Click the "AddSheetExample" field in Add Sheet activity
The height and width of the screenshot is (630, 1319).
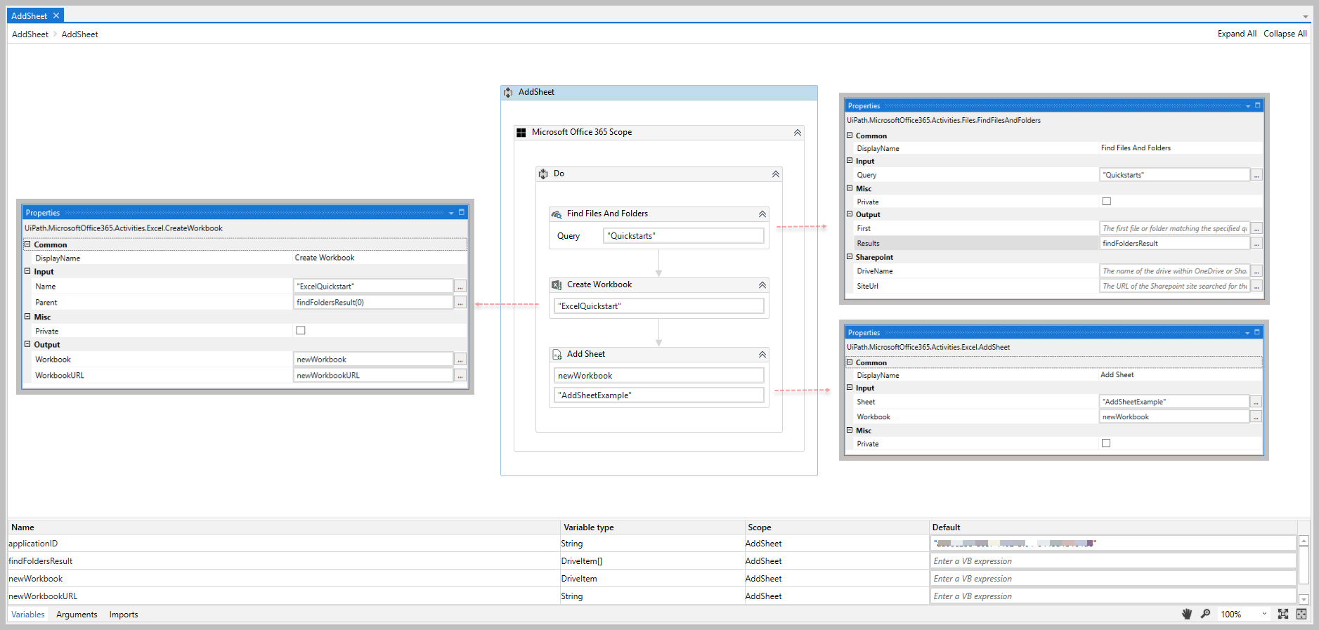(659, 395)
